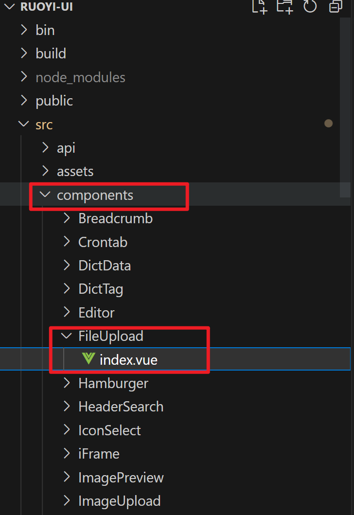
Task: Expand the api folder
Action: click(66, 148)
